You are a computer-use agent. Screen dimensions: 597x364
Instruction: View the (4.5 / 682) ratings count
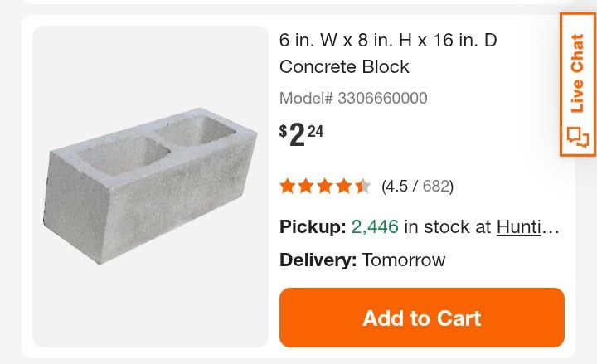coord(417,186)
